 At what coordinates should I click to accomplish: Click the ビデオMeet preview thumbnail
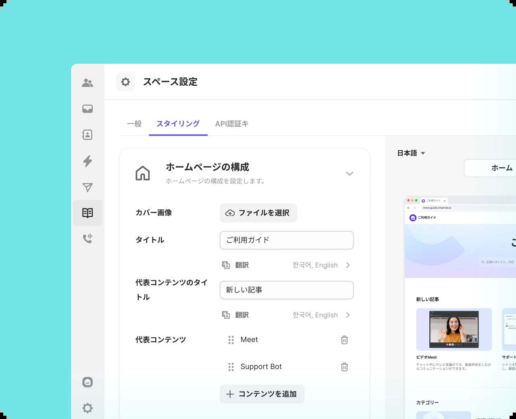coord(454,329)
